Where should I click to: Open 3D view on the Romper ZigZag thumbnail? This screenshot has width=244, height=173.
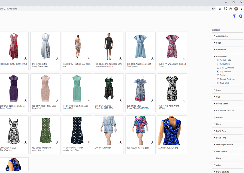(x=151, y=142)
